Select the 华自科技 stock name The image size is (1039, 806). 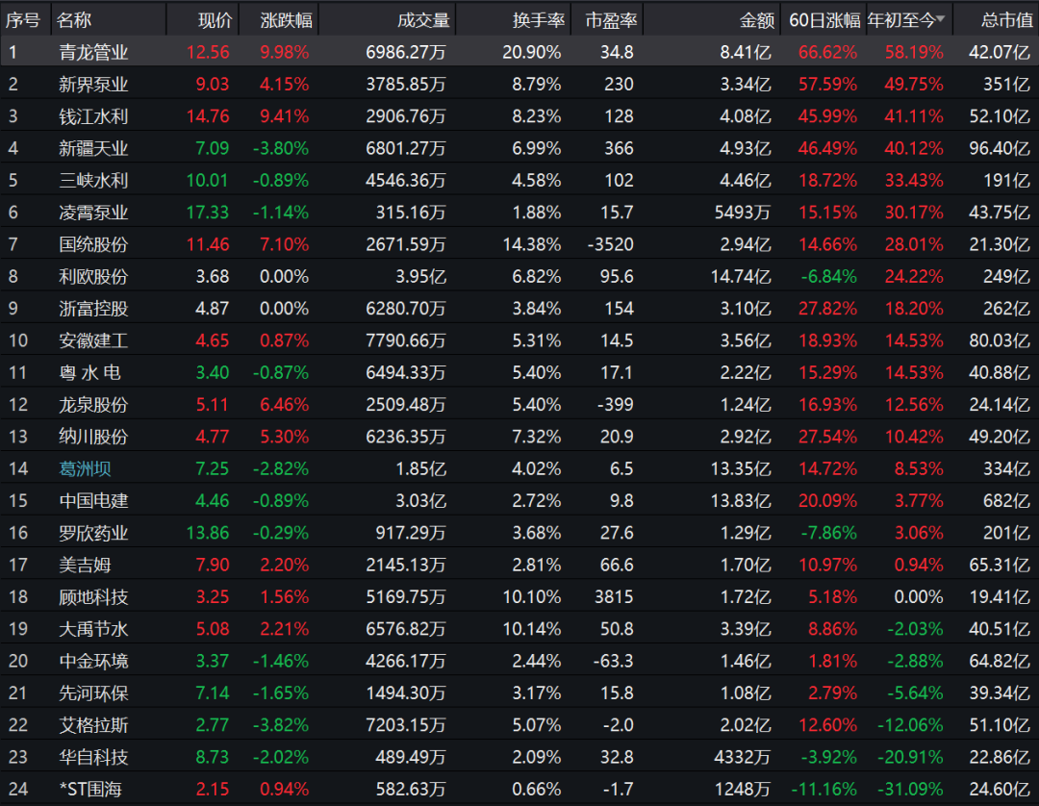(93, 757)
